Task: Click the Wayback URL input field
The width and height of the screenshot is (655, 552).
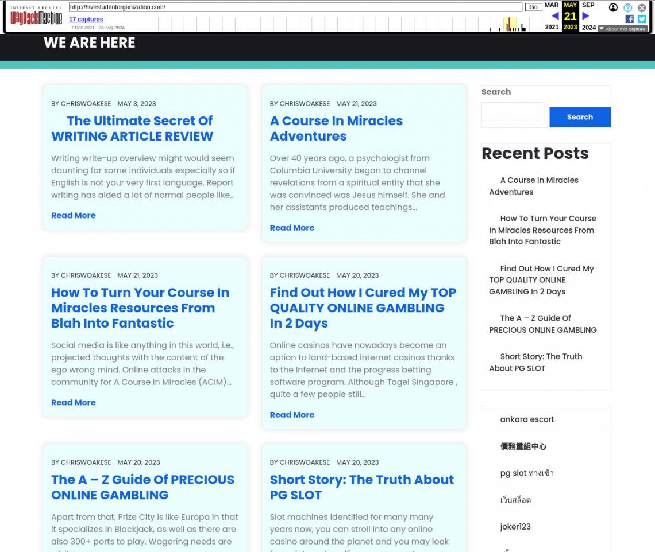Action: point(295,7)
